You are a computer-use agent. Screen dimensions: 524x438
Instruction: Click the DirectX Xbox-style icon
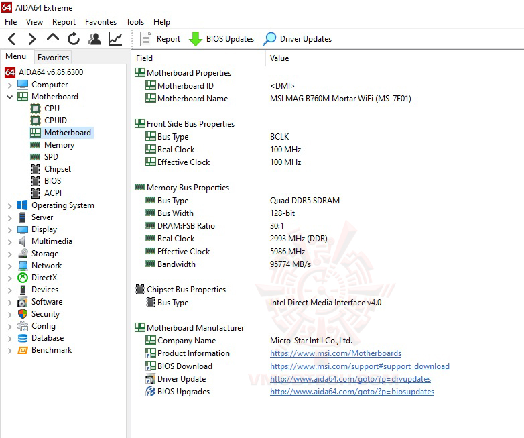tap(22, 278)
